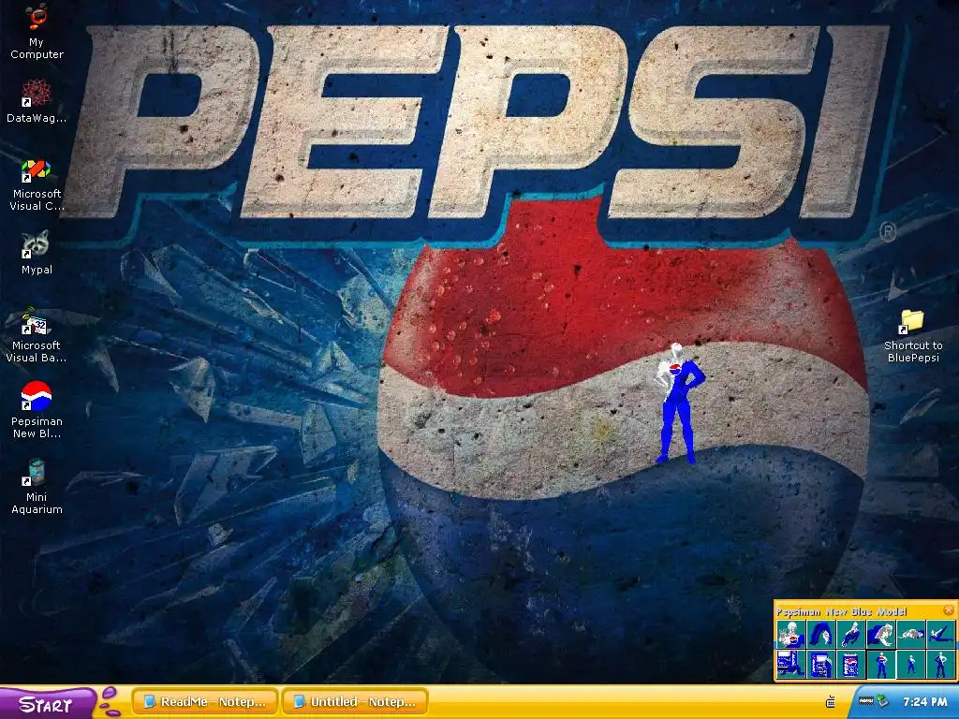
Task: Select the Mypal raccoon browser icon
Action: (x=37, y=253)
